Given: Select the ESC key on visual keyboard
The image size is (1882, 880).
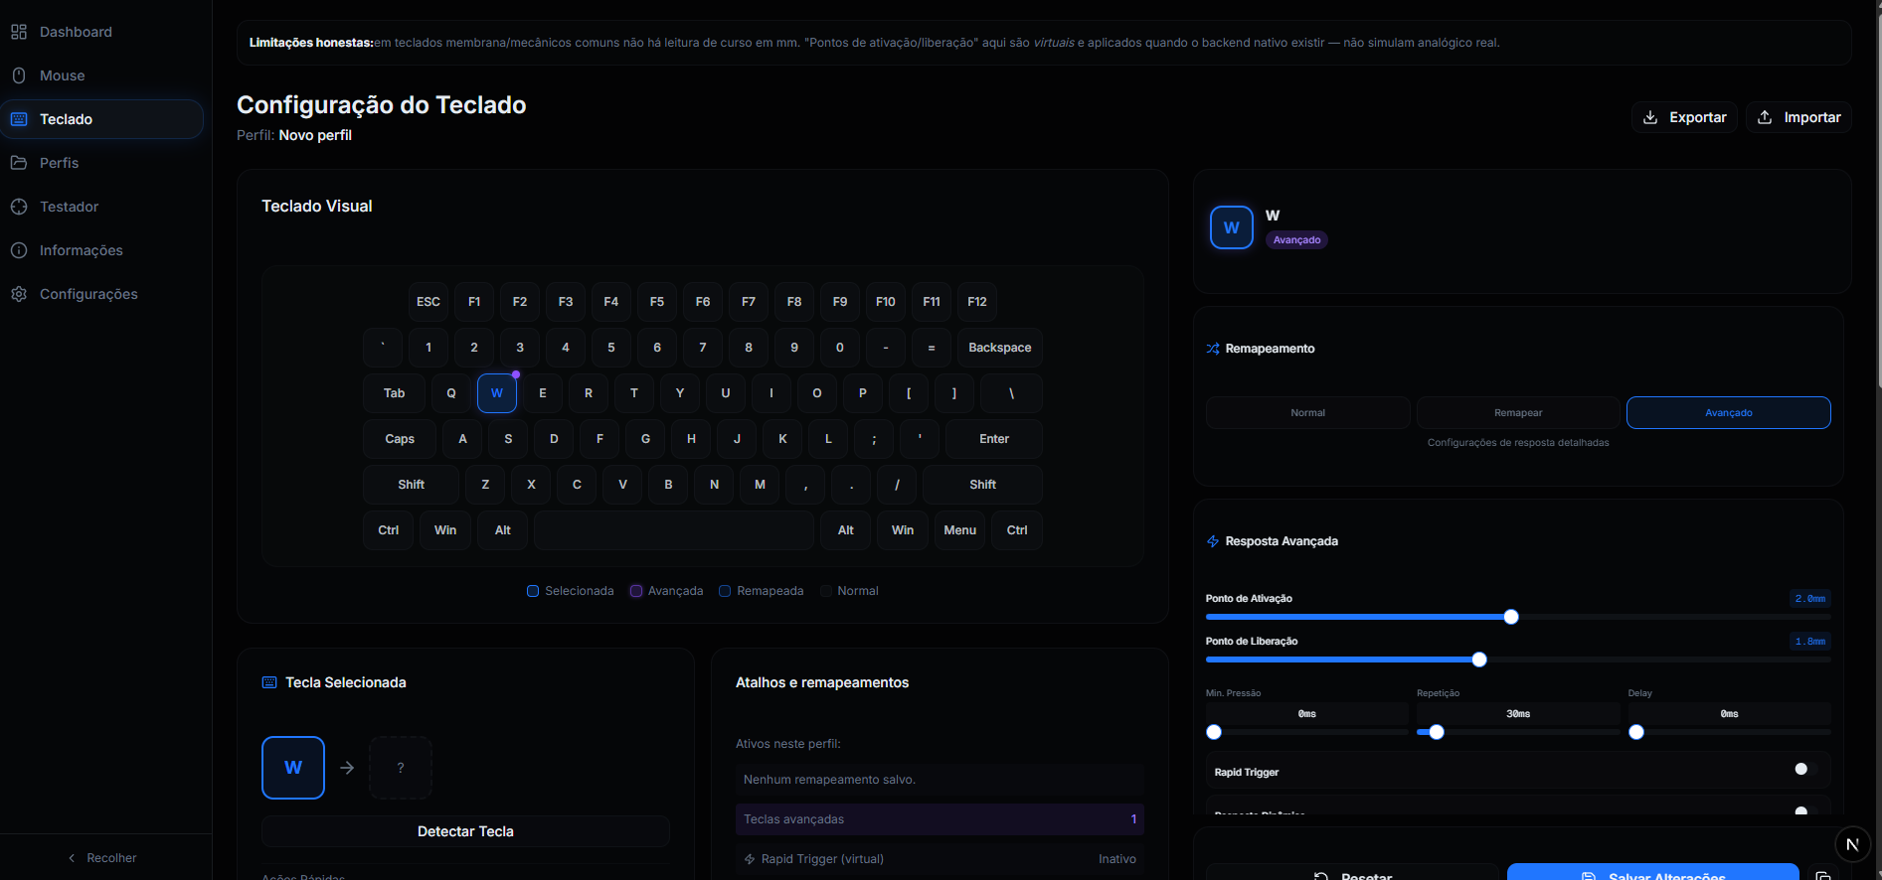Looking at the screenshot, I should (428, 302).
